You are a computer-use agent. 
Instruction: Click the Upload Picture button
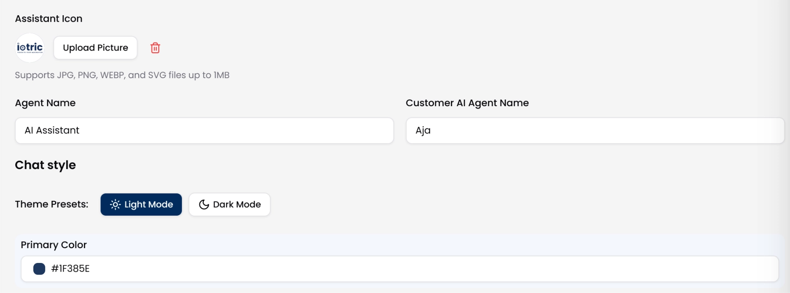tap(95, 48)
